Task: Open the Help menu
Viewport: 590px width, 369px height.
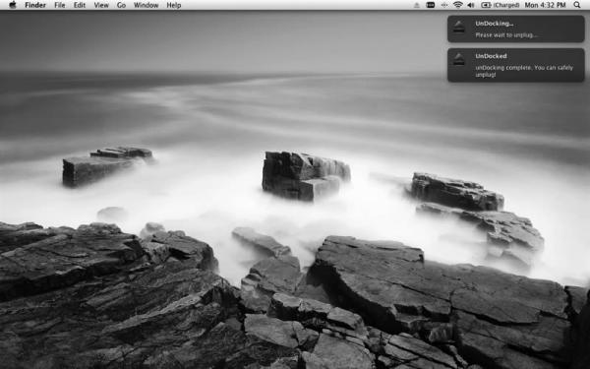Action: click(174, 5)
